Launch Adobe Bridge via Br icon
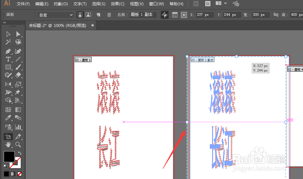 click(x=196, y=4)
